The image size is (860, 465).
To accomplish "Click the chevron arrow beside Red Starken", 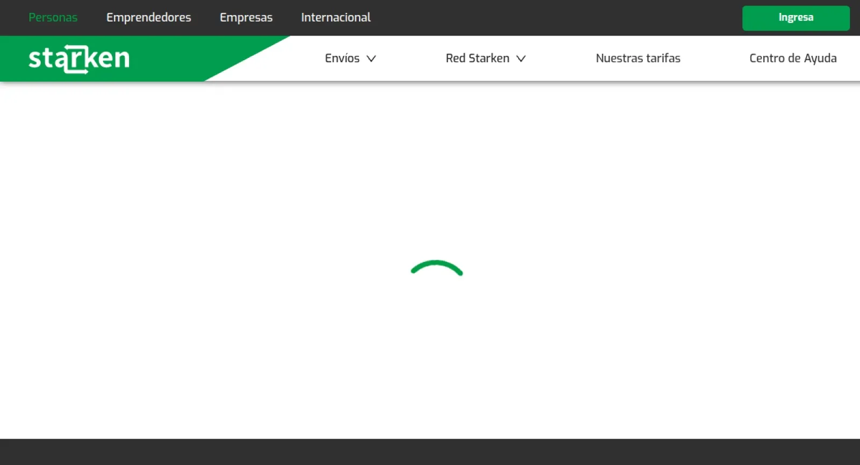I will (521, 59).
